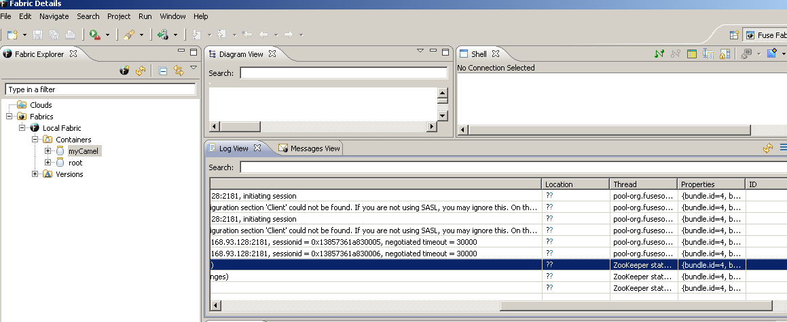Open dropdown beside the flashlight search icon

tap(141, 35)
